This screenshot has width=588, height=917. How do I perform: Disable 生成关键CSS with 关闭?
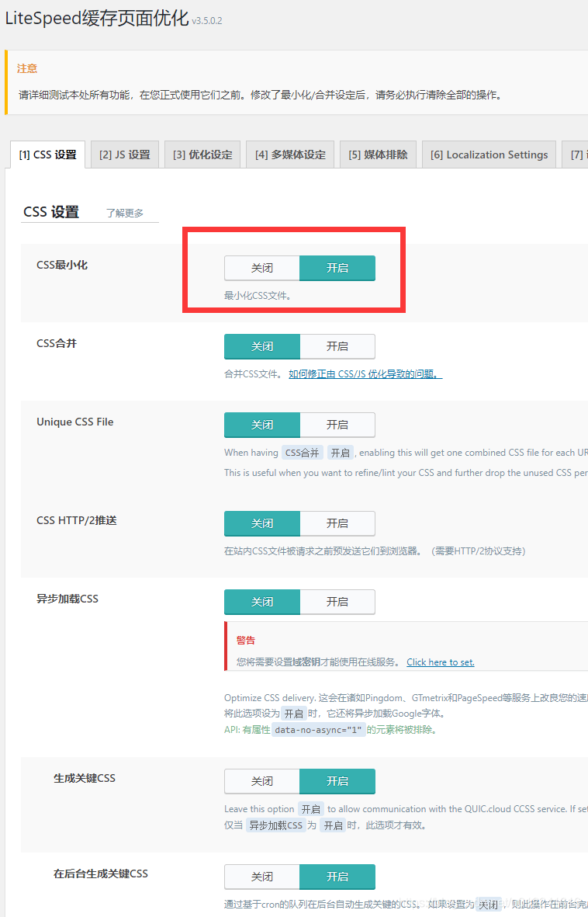[262, 781]
